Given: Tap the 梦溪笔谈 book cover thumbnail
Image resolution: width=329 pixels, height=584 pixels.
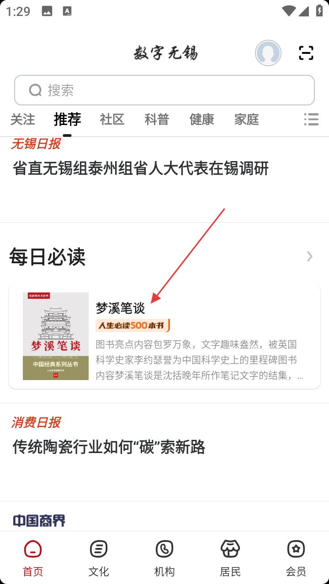Looking at the screenshot, I should pos(56,336).
